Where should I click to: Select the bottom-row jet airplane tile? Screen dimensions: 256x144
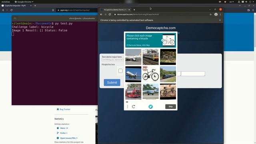tap(150, 92)
